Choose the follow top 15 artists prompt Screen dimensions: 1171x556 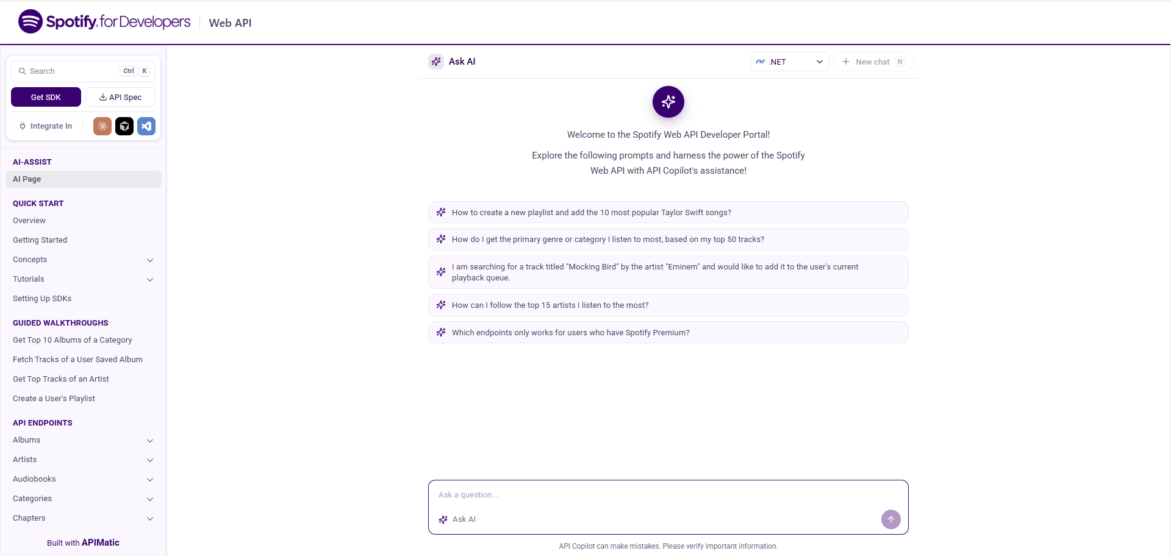668,305
